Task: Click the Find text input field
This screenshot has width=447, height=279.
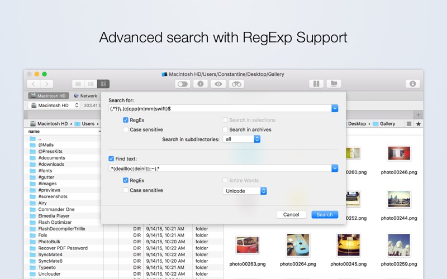Action: point(220,169)
